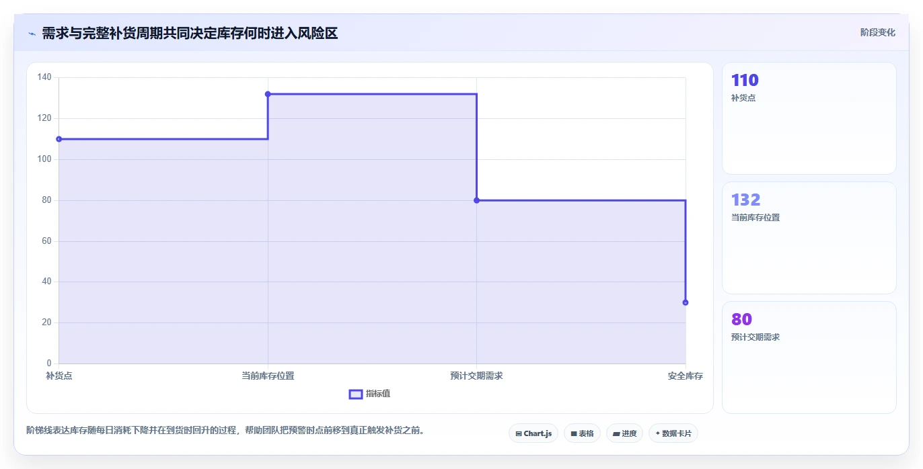
Task: Click the 100 y-axis tick label
Action: click(44, 159)
